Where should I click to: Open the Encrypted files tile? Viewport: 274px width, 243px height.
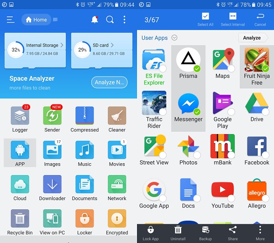coord(117,222)
